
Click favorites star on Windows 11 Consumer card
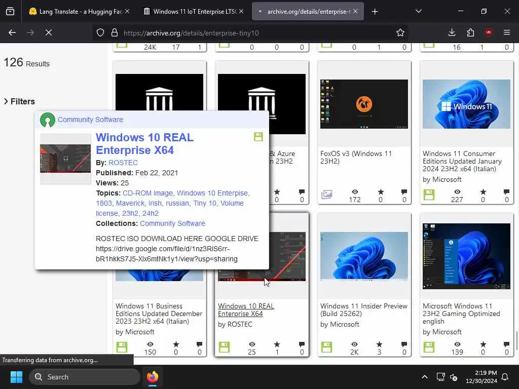483,192
